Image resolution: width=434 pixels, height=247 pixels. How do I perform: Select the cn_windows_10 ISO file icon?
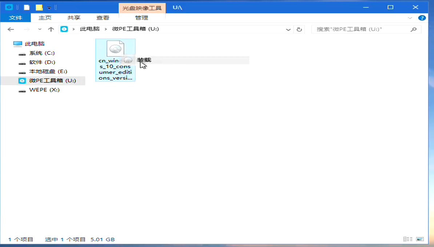115,49
